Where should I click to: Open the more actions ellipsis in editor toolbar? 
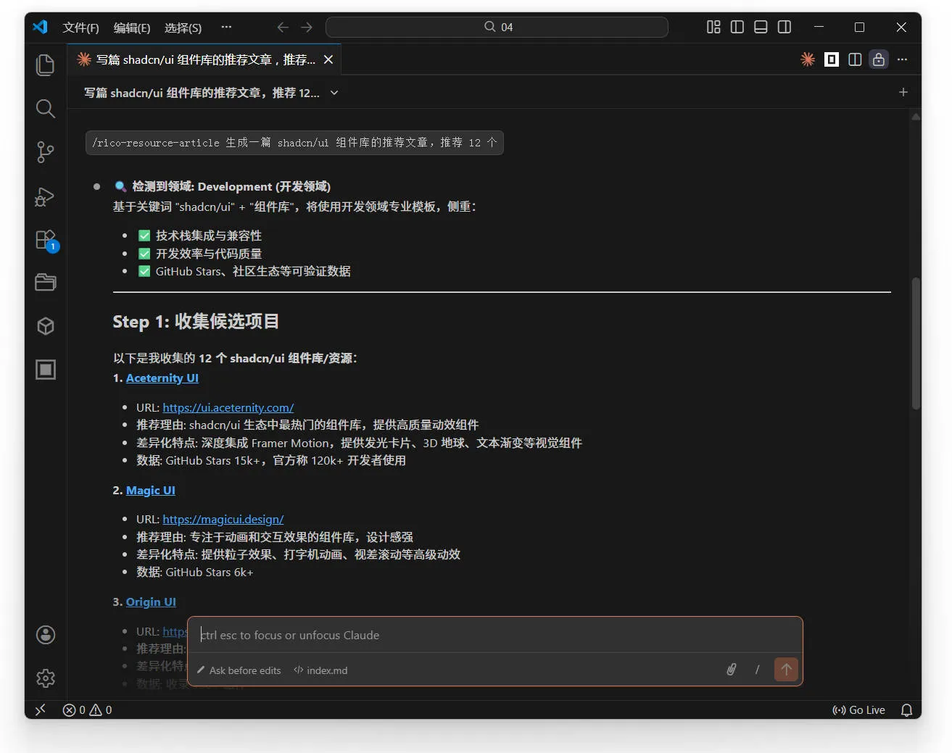(x=902, y=59)
